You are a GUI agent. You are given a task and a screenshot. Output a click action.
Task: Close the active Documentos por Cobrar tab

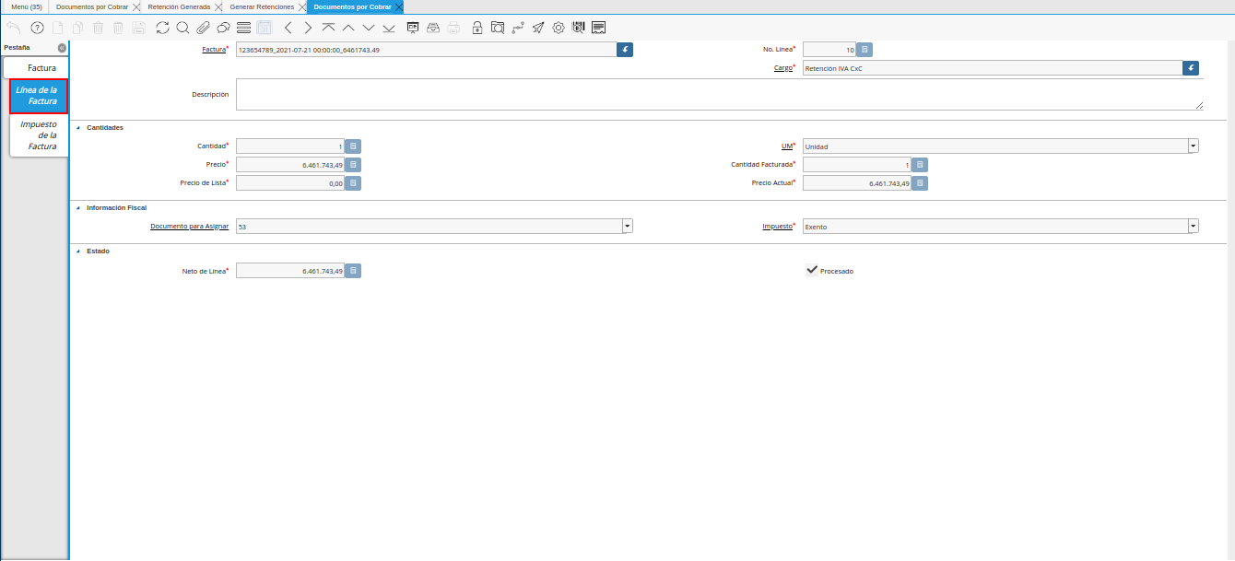399,6
